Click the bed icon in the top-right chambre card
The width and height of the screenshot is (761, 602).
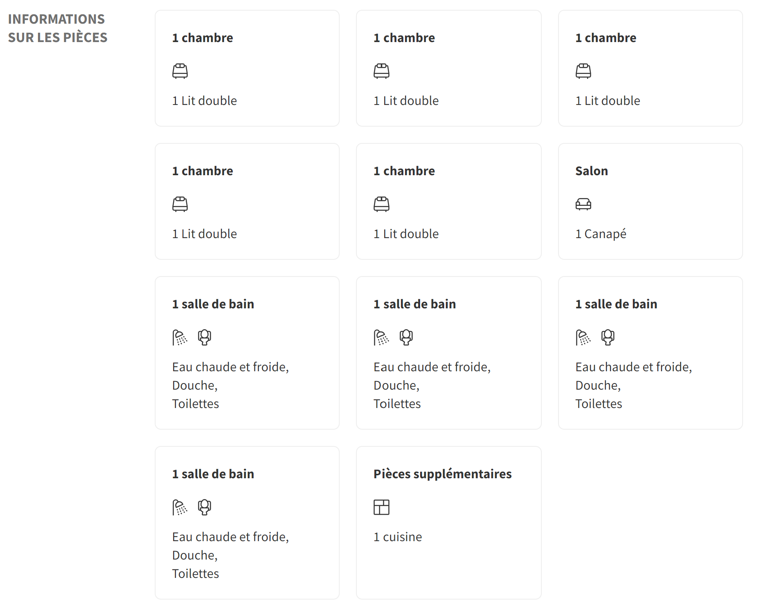(583, 71)
